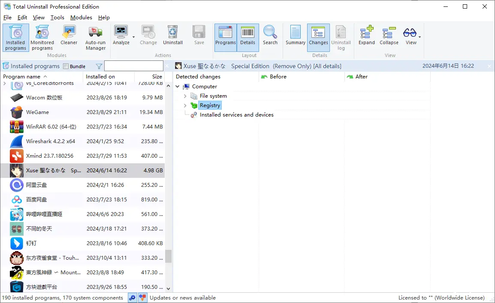495x303 pixels.
Task: Launch the Cleaner tool
Action: 69,35
